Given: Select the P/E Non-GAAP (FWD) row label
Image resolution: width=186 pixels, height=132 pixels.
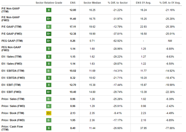Looking at the screenshot, I should pyautogui.click(x=10, y=19).
